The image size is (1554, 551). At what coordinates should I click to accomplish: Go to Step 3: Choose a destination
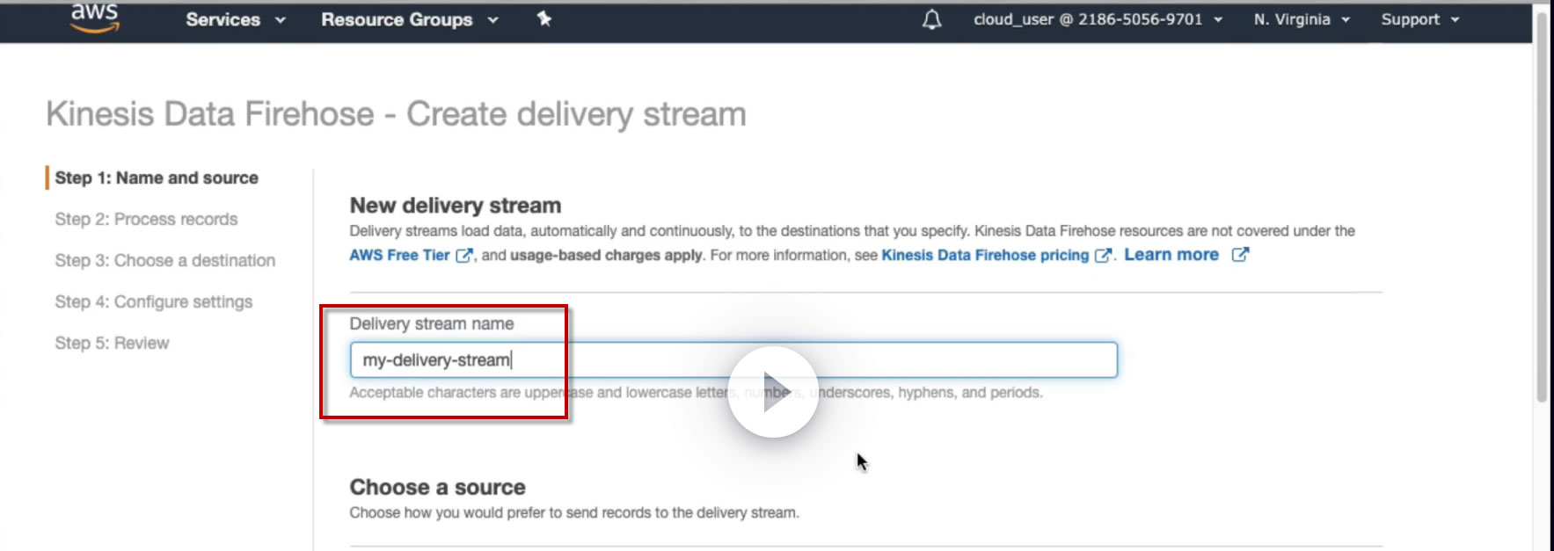click(x=165, y=260)
